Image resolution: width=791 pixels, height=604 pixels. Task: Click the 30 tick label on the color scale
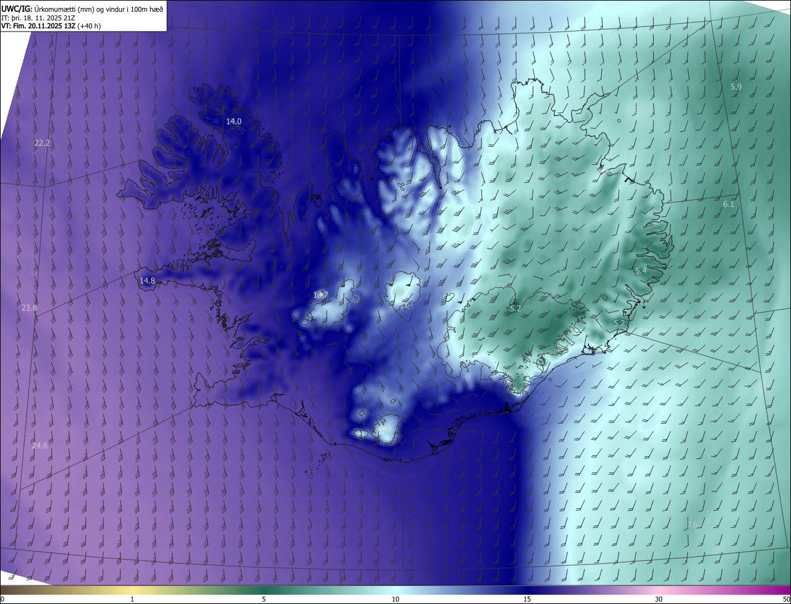click(659, 599)
